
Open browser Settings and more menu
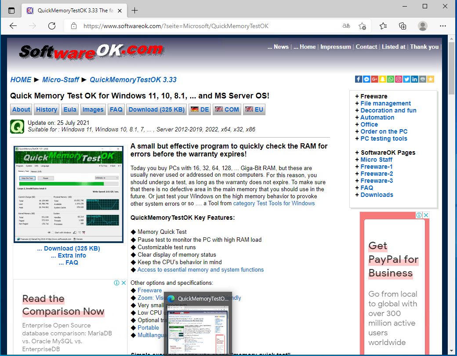coord(443,26)
